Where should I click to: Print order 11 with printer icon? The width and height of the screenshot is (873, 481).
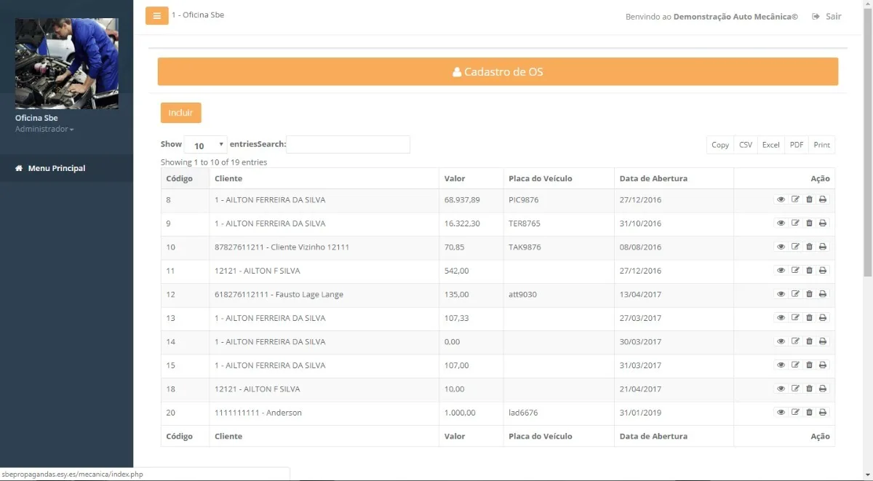(x=823, y=271)
